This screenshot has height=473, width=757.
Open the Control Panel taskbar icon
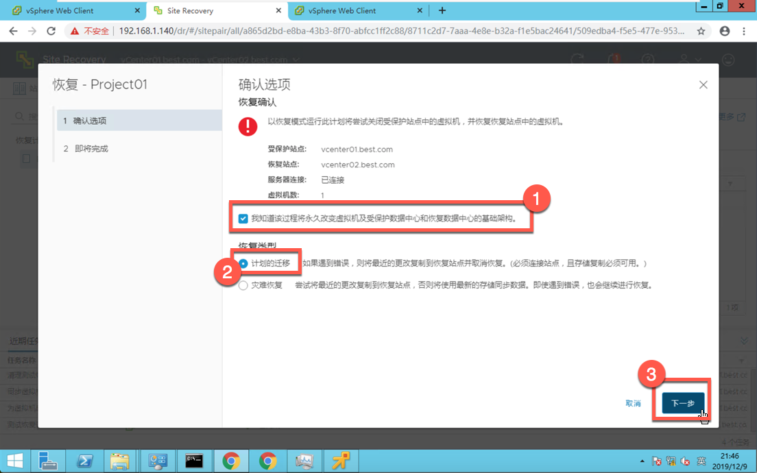coord(158,461)
